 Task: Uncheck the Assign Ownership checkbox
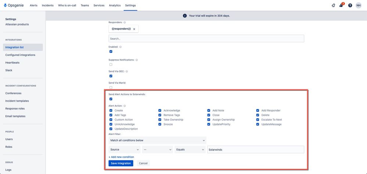pos(209,120)
